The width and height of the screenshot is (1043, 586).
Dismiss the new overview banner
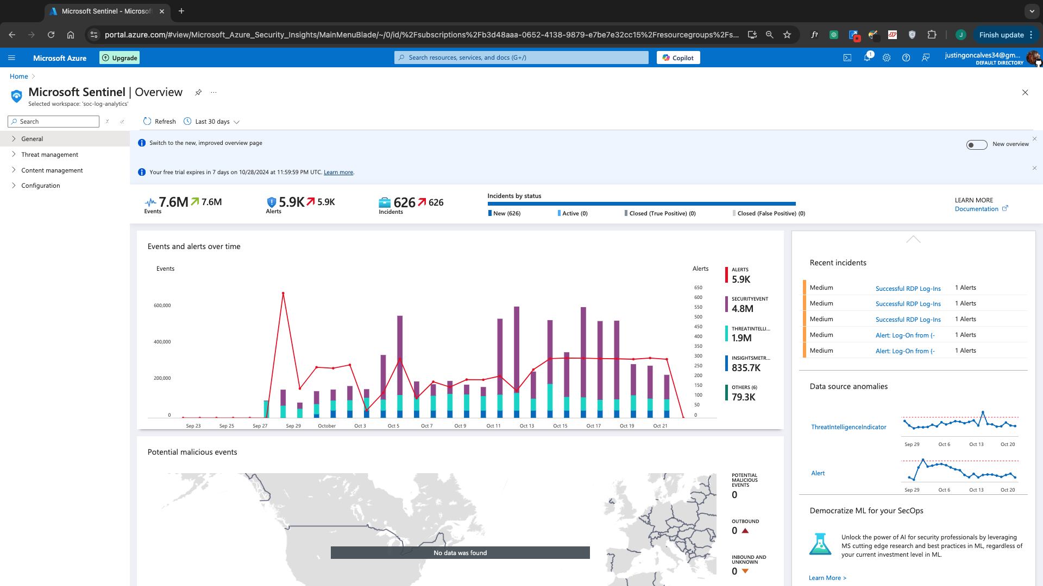pos(1034,139)
